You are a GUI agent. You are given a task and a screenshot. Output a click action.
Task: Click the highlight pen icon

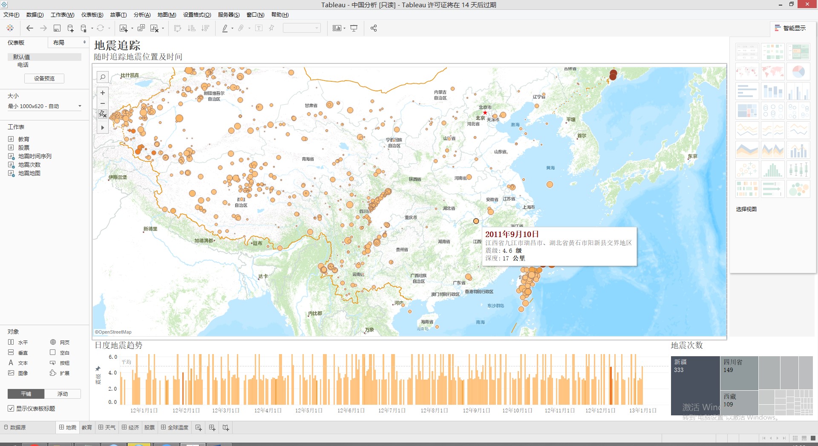[225, 28]
